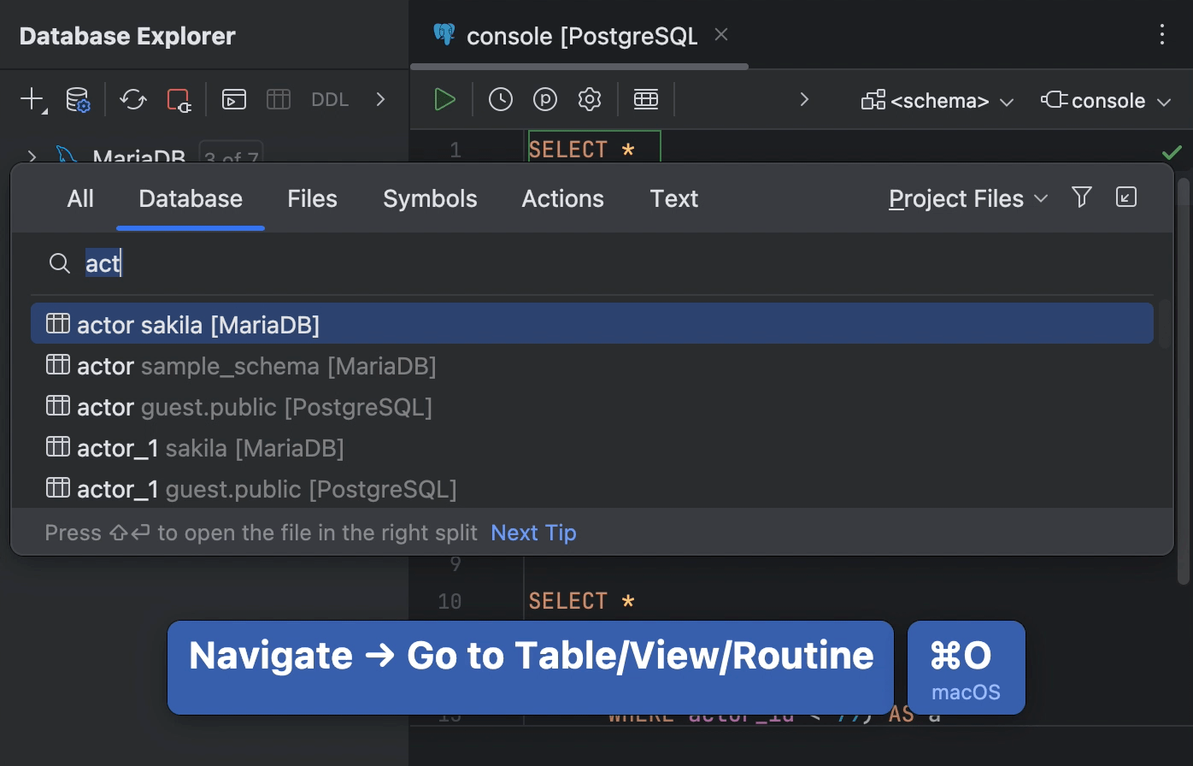1193x766 pixels.
Task: Click the Next Tip link
Action: click(533, 533)
